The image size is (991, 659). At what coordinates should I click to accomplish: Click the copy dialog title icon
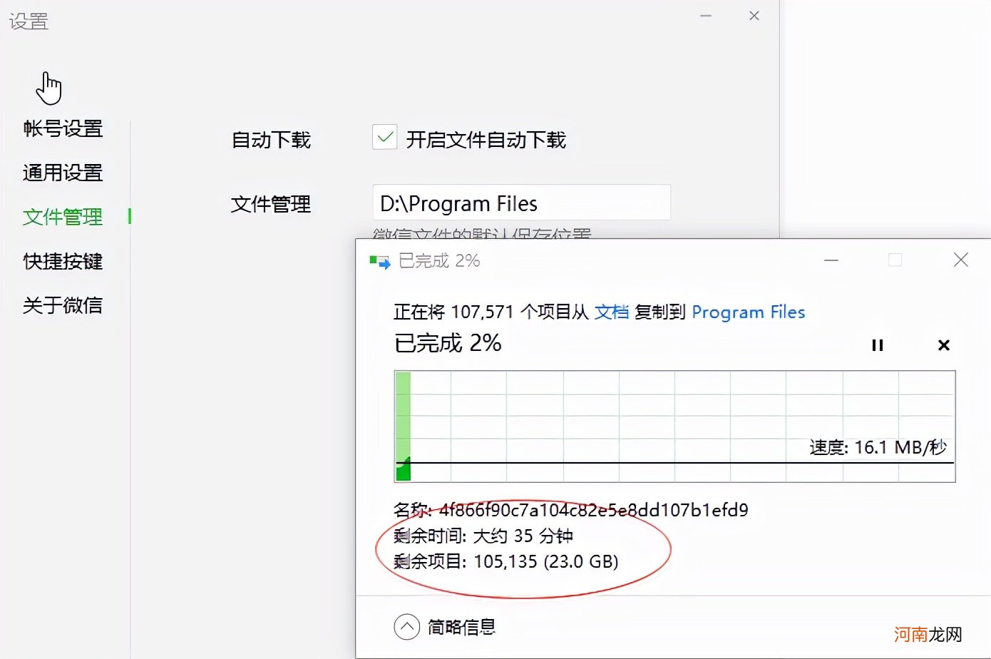[379, 262]
